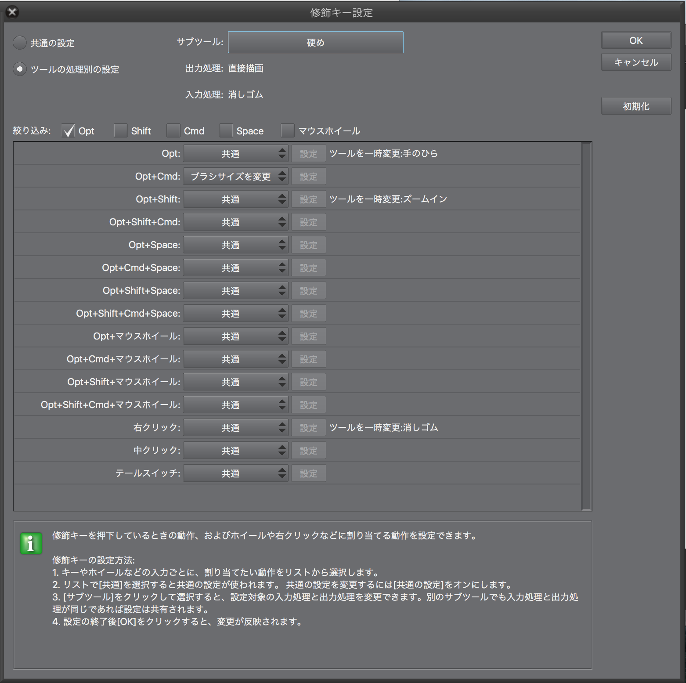Click the 設定 button in the Opt: row
Image resolution: width=686 pixels, height=683 pixels.
point(309,154)
